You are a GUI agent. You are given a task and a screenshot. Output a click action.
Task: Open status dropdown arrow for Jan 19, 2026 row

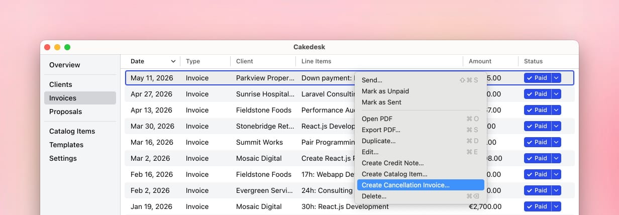coord(556,206)
